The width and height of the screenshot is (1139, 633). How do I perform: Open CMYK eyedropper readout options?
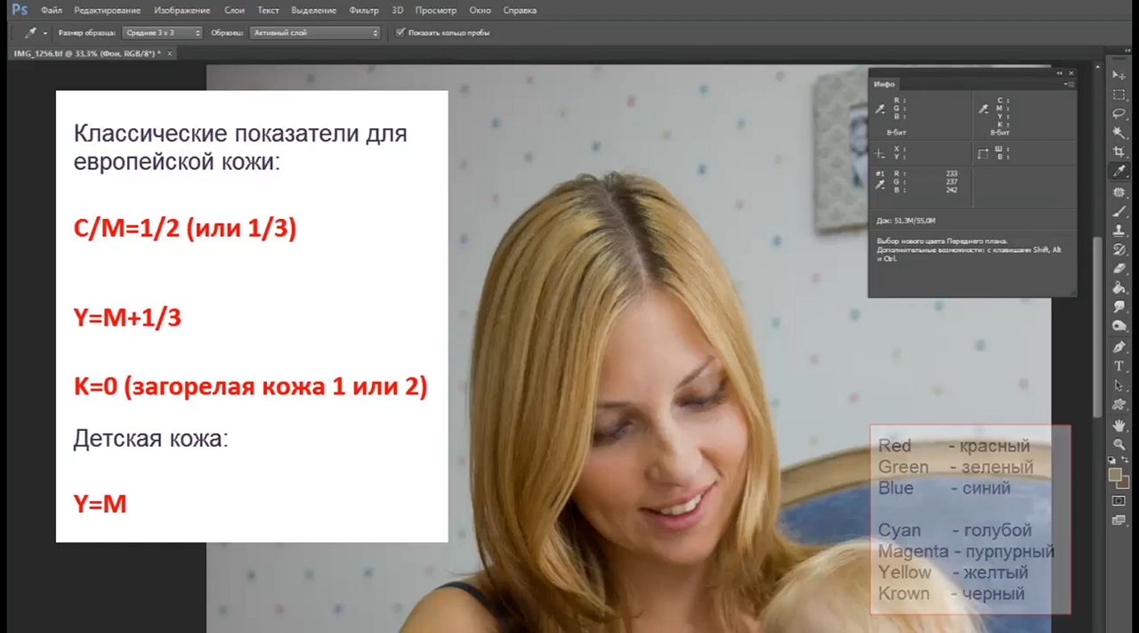point(983,109)
